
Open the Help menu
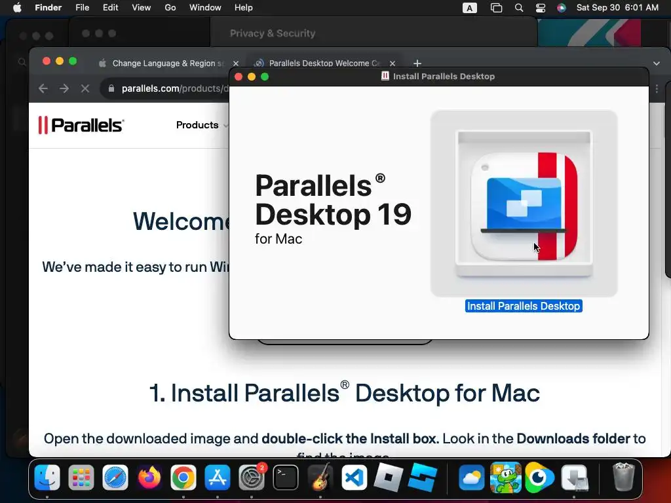pos(244,8)
